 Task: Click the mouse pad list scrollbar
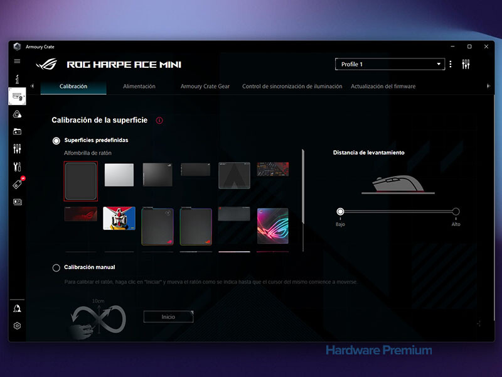pyautogui.click(x=303, y=187)
